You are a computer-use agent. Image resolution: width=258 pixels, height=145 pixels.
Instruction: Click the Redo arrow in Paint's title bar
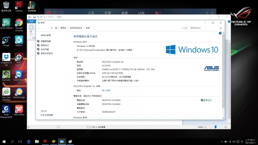tap(42, 17)
